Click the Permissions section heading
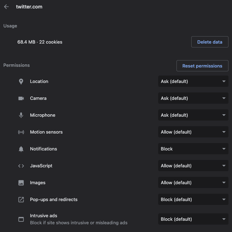 tap(17, 65)
